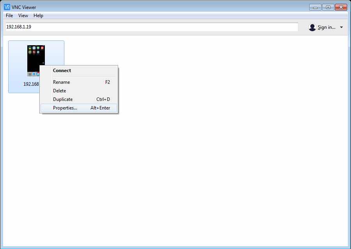Open the Help menu
This screenshot has height=249, width=351.
[x=38, y=16]
